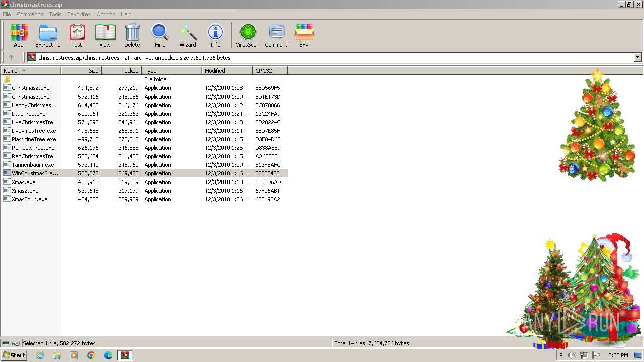The height and width of the screenshot is (362, 644).
Task: Click the volume speaker tray icon
Action: (x=572, y=355)
